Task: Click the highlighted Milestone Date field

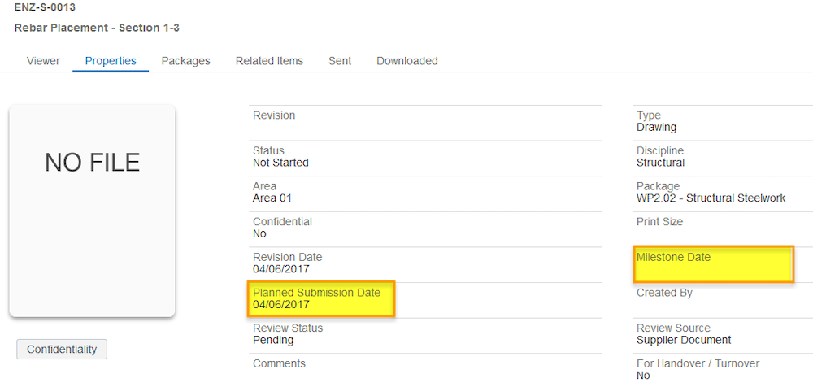Action: click(714, 264)
